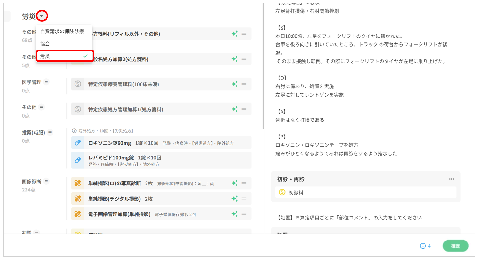
Task: Click the info icon showing 4 alerts
Action: coord(423,246)
